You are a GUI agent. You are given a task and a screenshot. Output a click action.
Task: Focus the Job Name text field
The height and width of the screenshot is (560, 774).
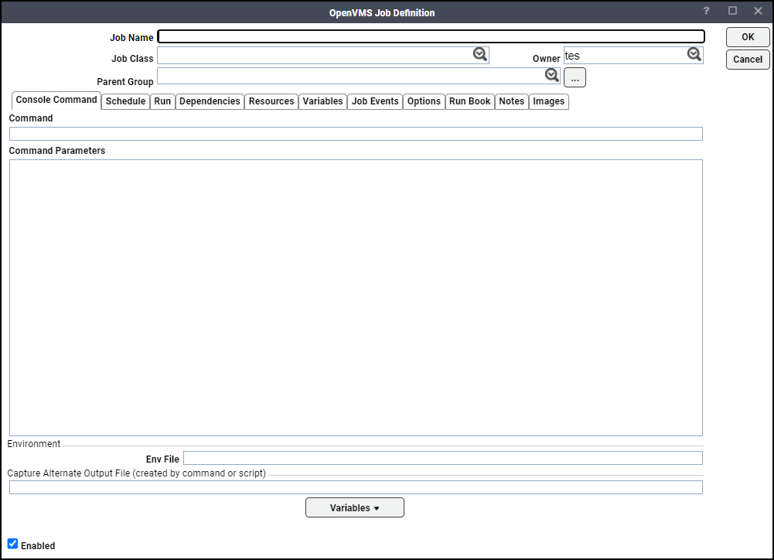click(431, 36)
